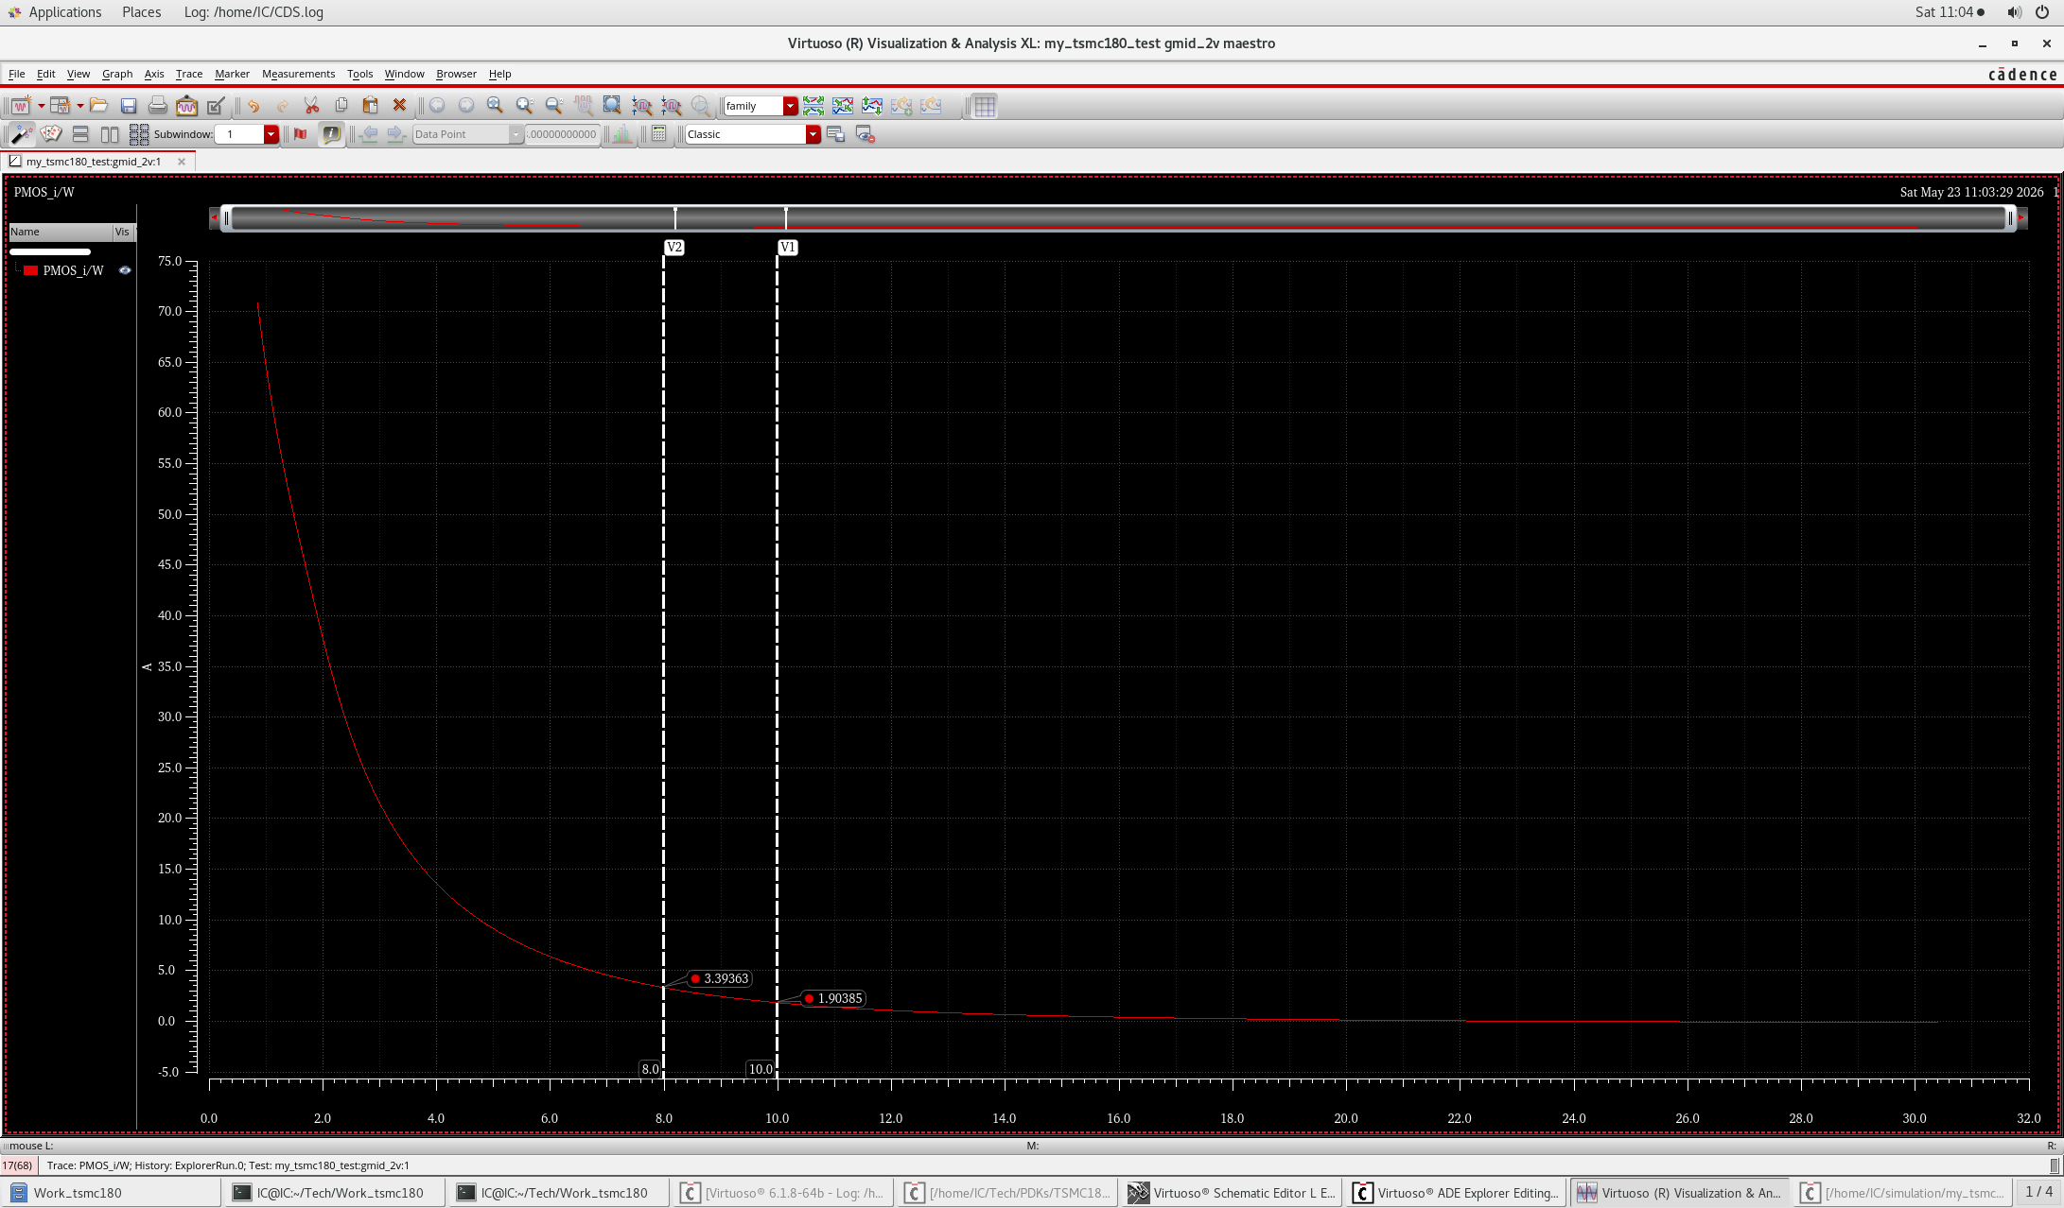The width and height of the screenshot is (2064, 1208).
Task: Click the calculator icon
Action: pos(659,134)
